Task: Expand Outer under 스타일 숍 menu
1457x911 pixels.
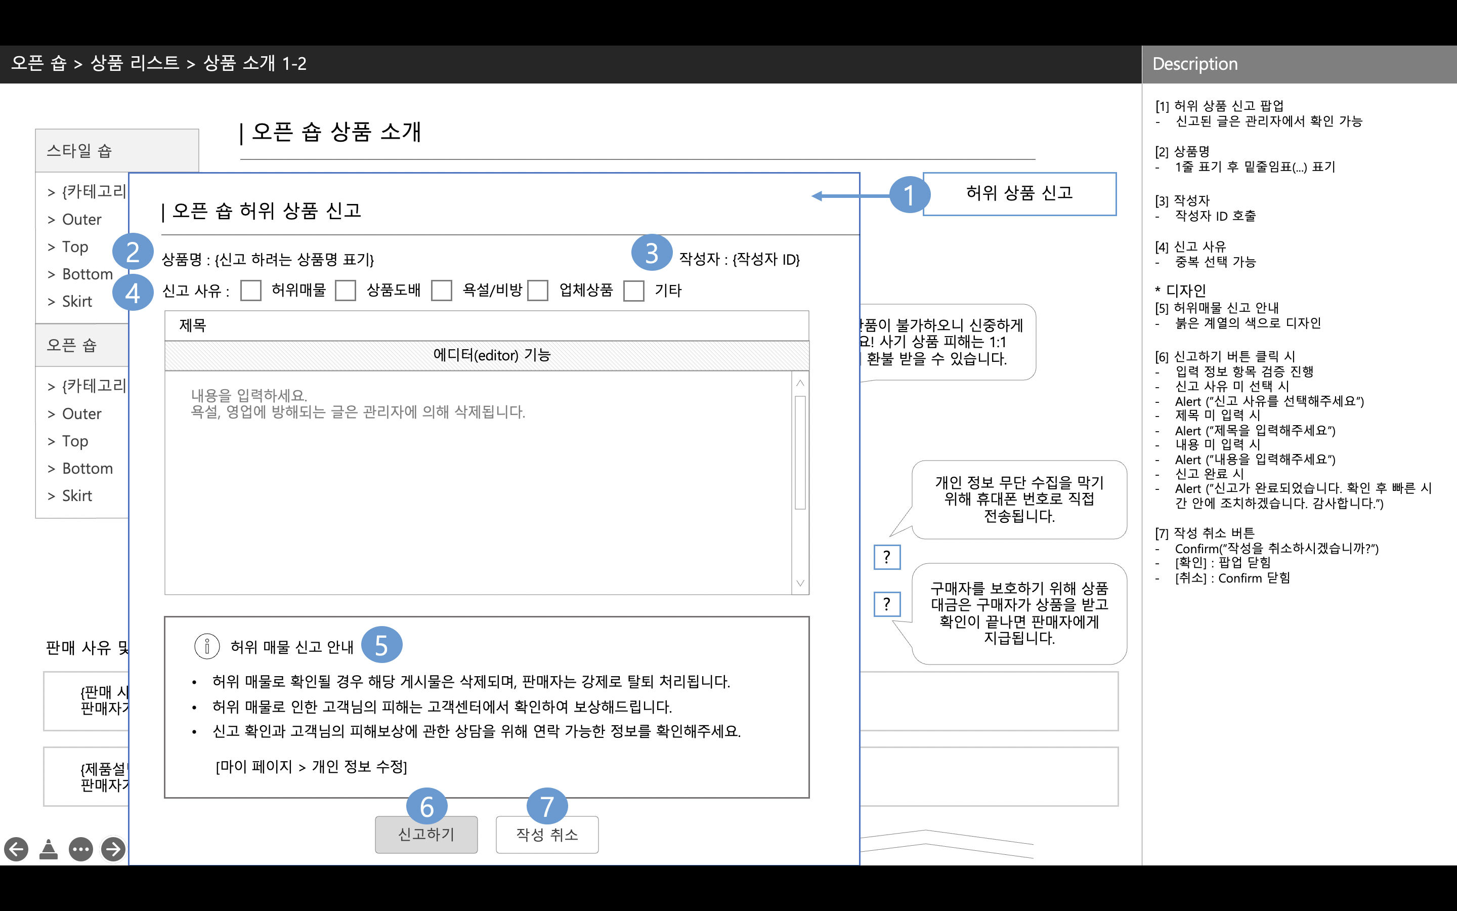Action: (x=82, y=219)
